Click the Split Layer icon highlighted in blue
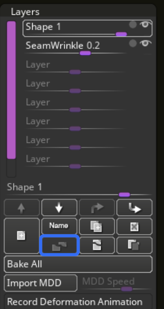Screen dimensions: 164x309 [x=59, y=245]
